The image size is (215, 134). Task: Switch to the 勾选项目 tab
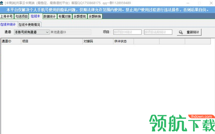point(21,17)
